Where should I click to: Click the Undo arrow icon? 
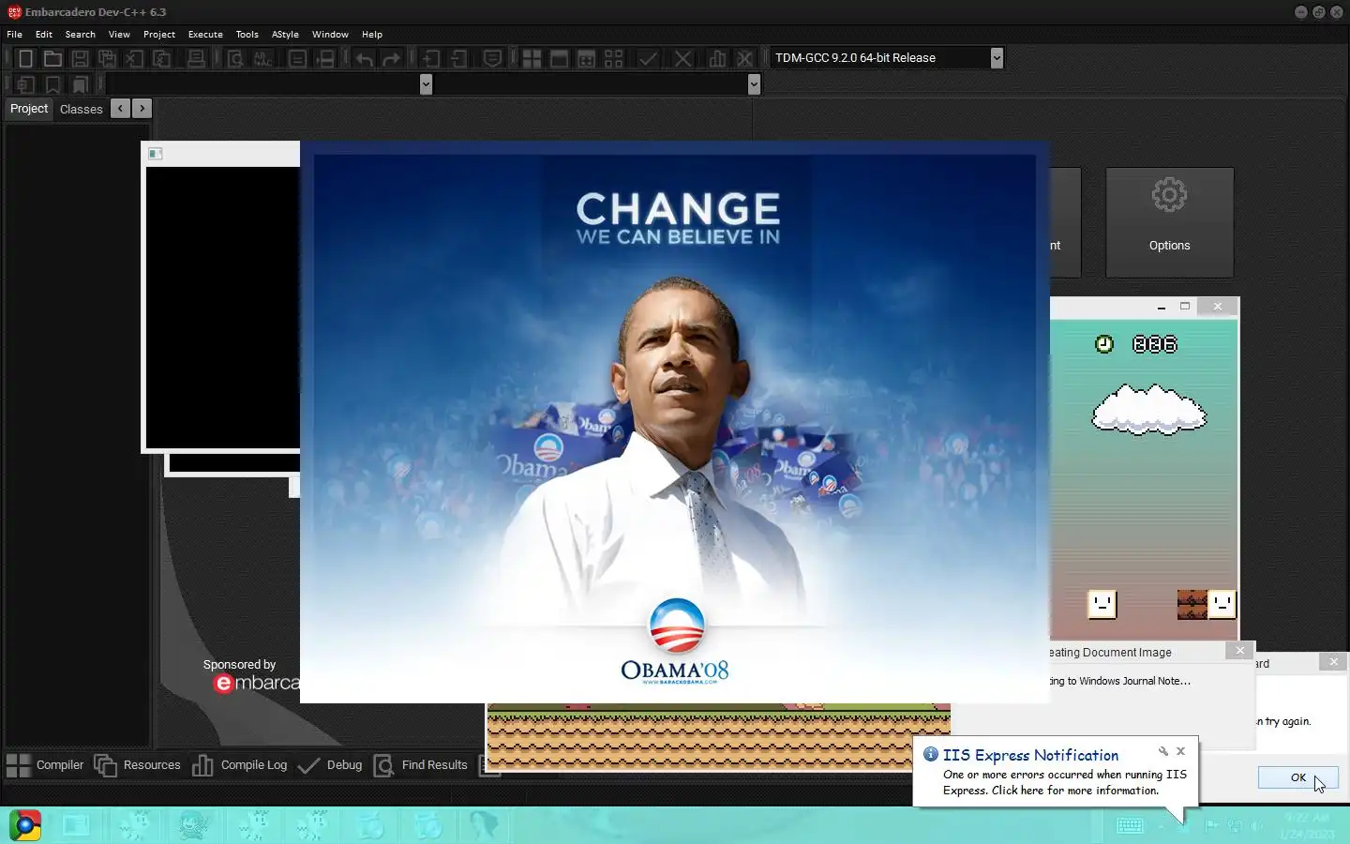(365, 58)
